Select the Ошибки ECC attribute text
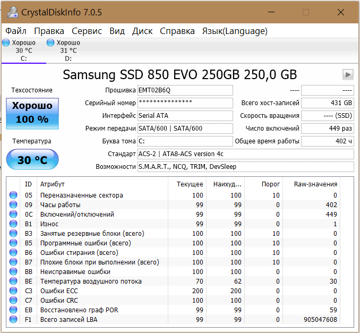Viewport: 360px width, 333px height. tap(59, 291)
